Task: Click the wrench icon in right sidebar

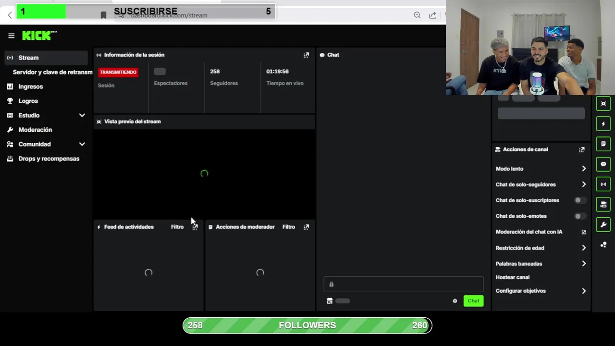Action: [603, 224]
